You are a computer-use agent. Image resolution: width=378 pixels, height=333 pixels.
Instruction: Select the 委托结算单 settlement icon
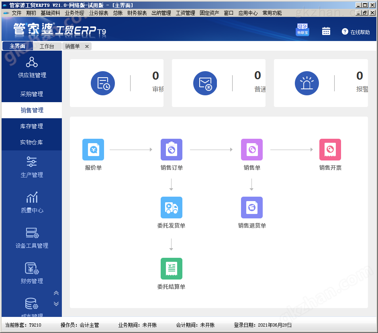coord(171,269)
